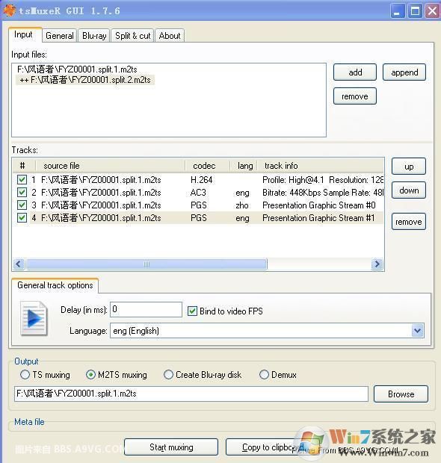Choose the Demux output option
The height and width of the screenshot is (463, 441).
pyautogui.click(x=264, y=375)
